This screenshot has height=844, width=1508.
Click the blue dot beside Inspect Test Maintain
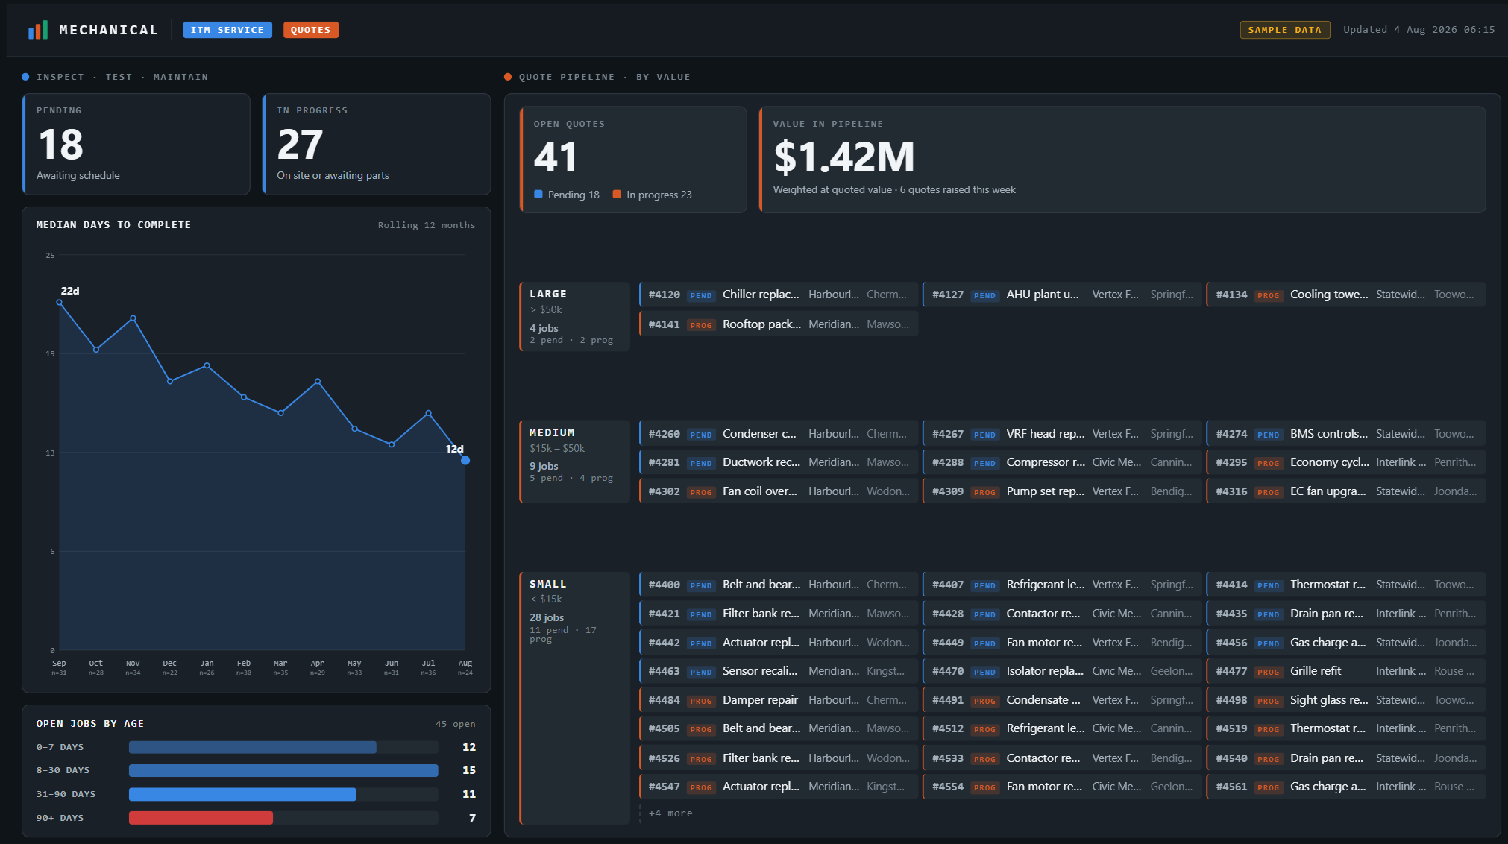[x=26, y=77]
